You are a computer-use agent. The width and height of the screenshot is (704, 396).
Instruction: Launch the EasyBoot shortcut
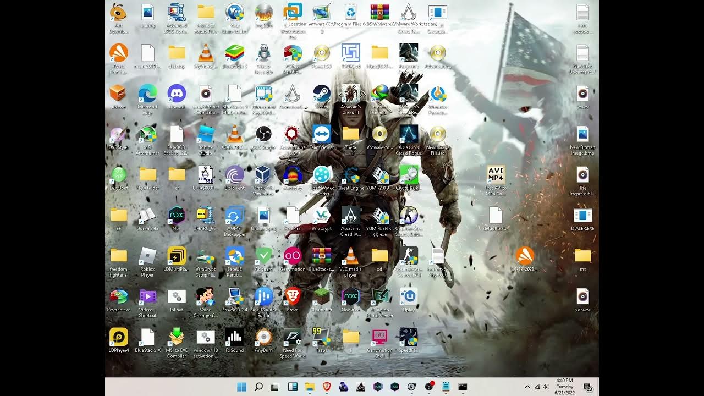click(118, 178)
